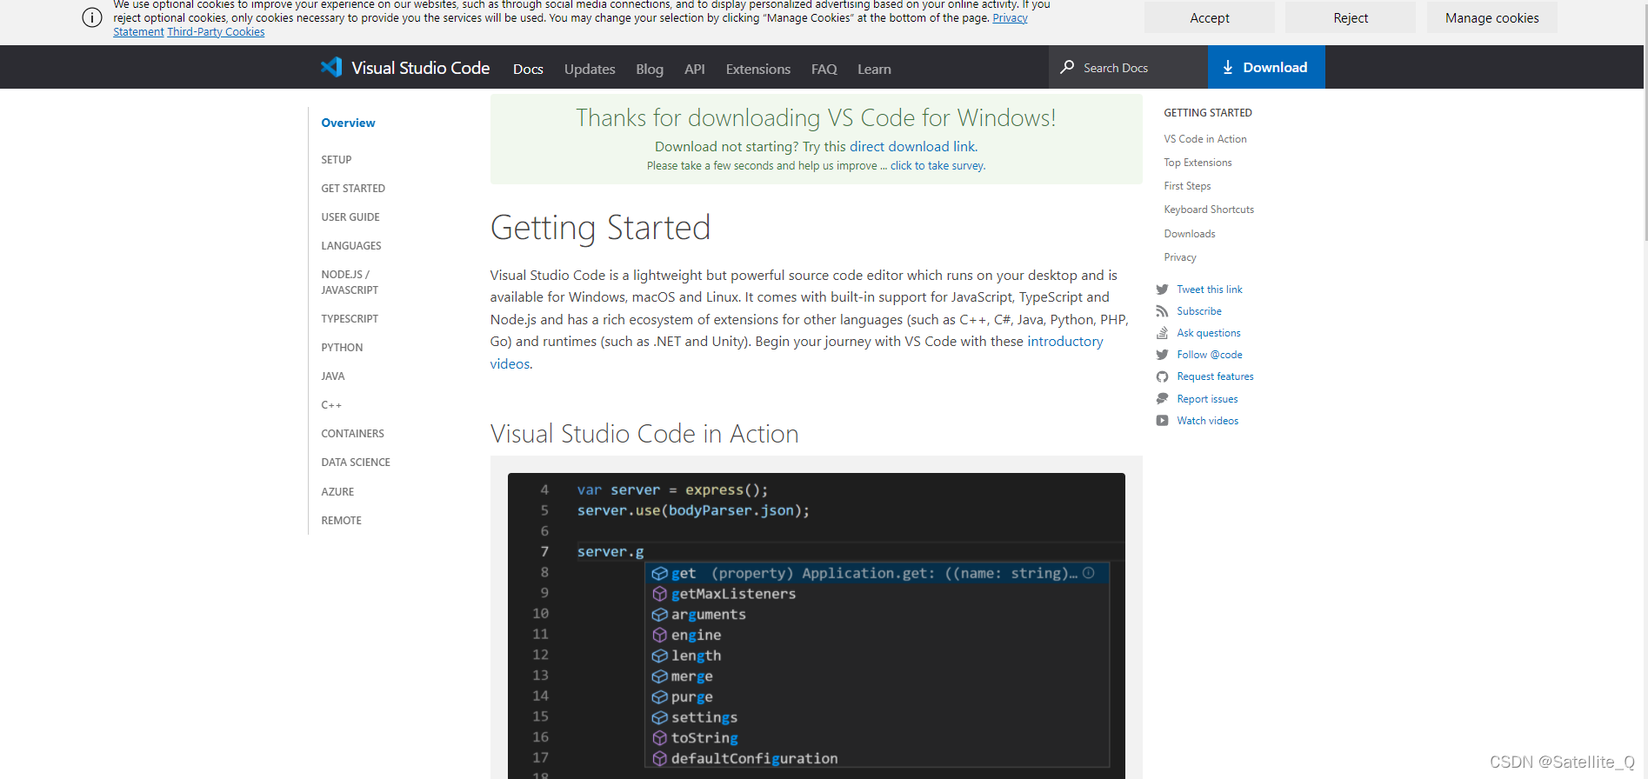Click the Search Docs field
The width and height of the screenshot is (1648, 779).
[1128, 67]
